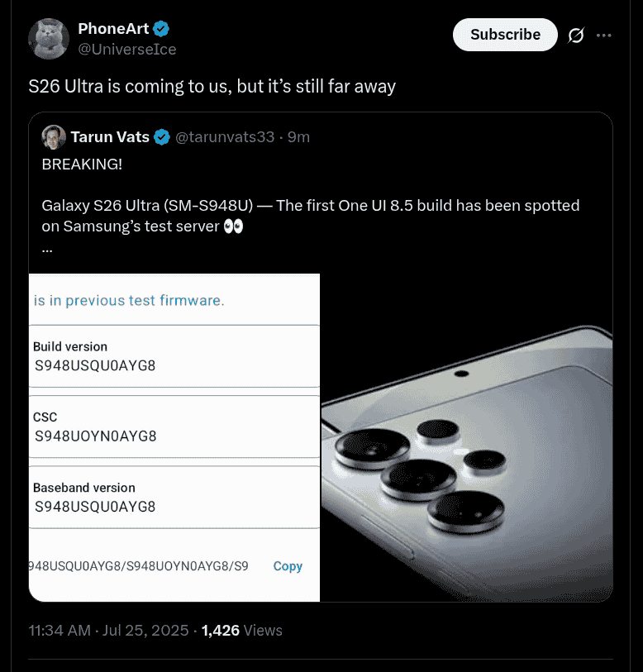Image resolution: width=643 pixels, height=672 pixels.
Task: Click the 9m timestamp on quoted post
Action: pyautogui.click(x=298, y=137)
